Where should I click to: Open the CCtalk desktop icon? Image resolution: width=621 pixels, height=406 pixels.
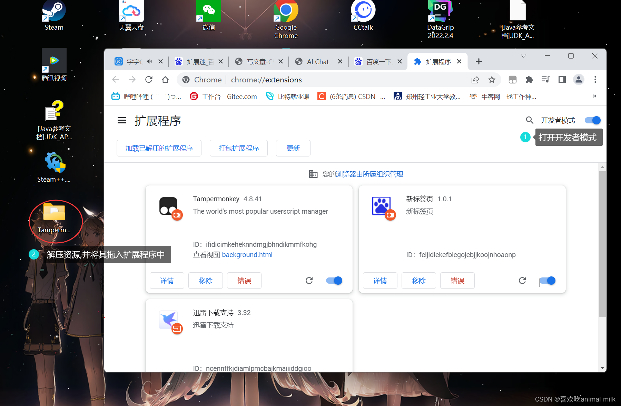(363, 16)
